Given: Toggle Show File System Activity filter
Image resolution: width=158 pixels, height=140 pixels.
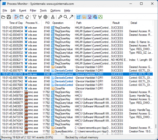Looking at the screenshot, I should (84, 17).
